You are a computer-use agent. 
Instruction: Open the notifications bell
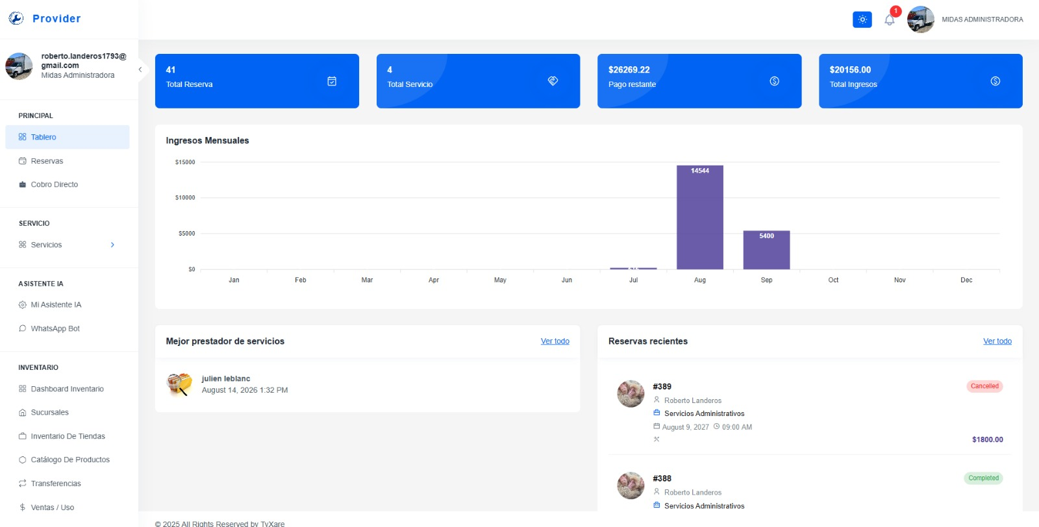coord(890,20)
